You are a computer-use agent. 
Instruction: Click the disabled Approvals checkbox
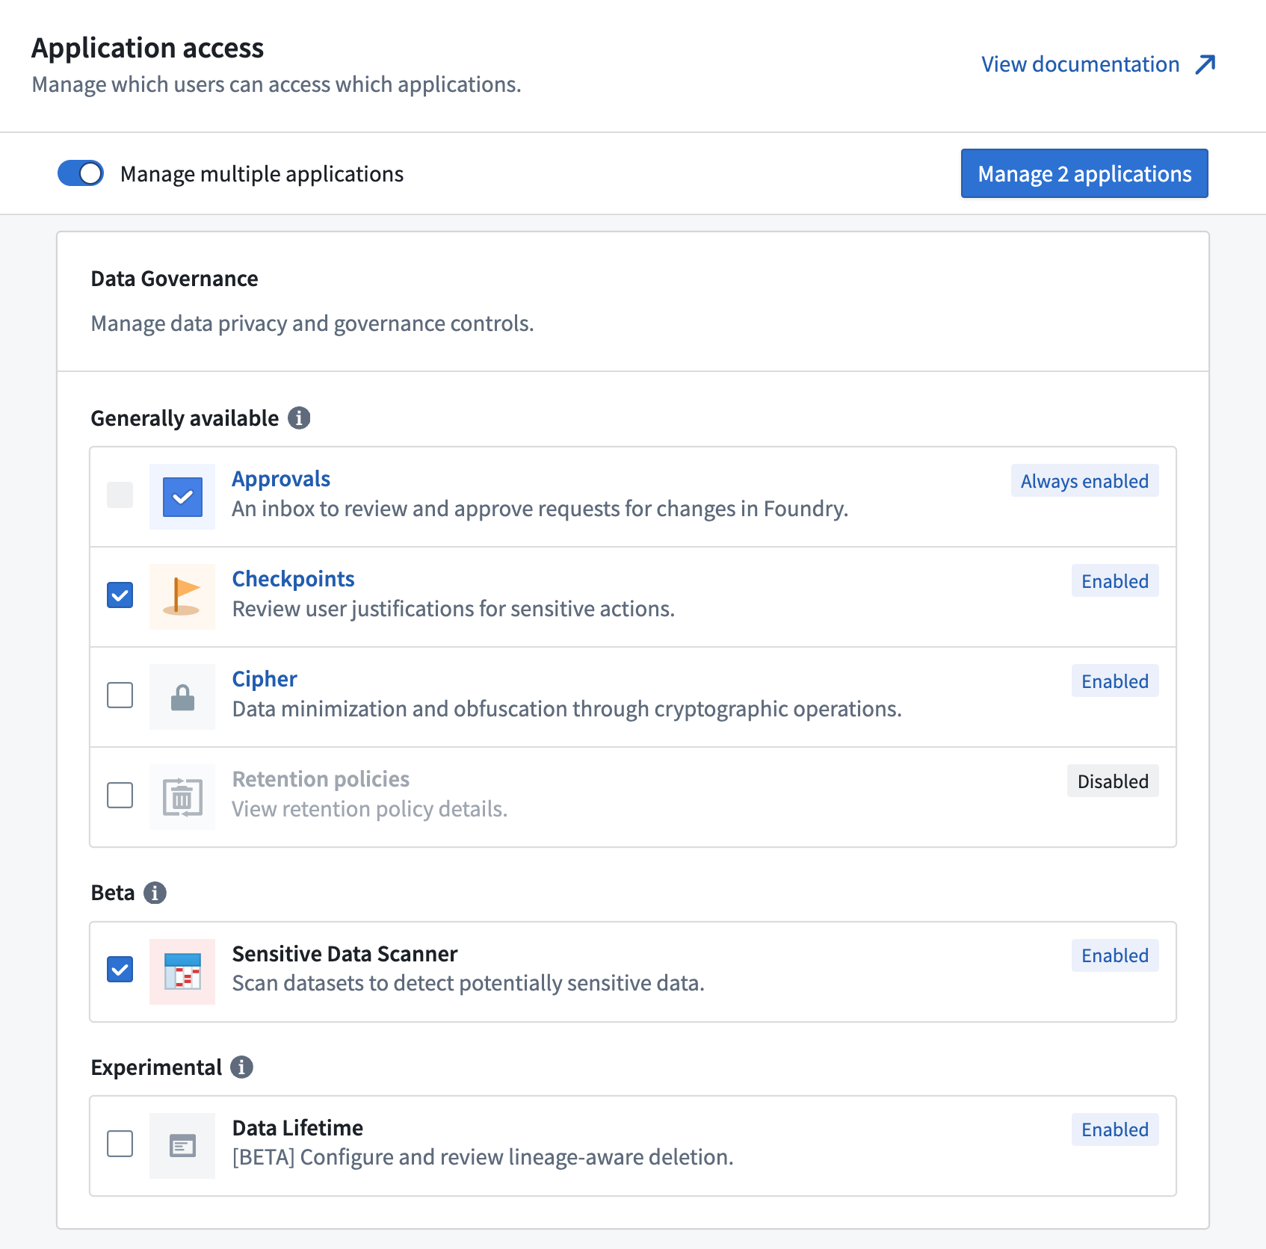coord(120,495)
